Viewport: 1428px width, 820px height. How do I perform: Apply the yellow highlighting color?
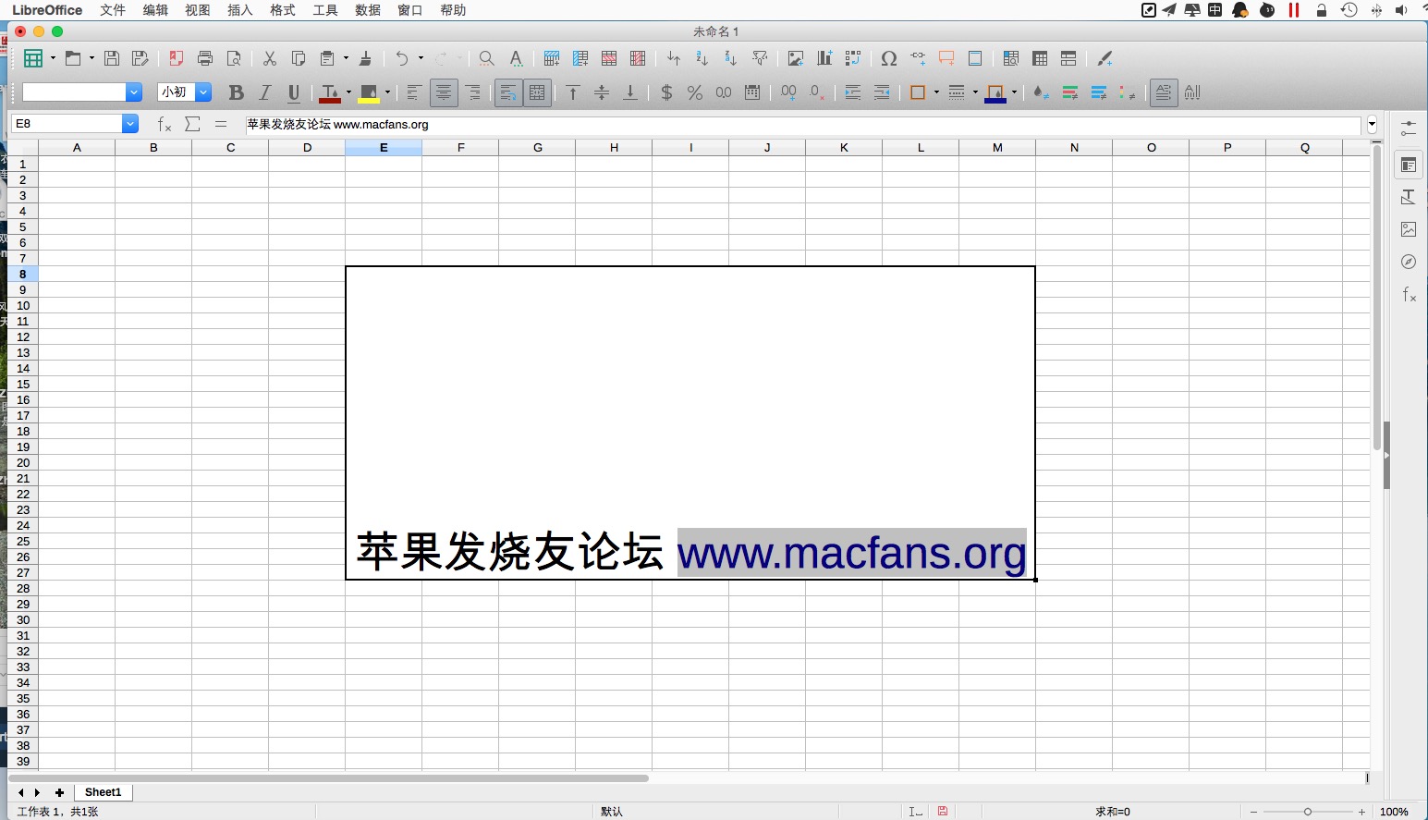[369, 92]
